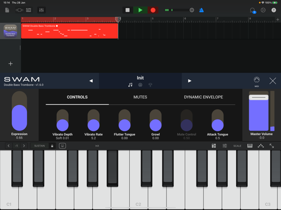Screen dimensions: 281x210
Task: Adjust the Flutter Tongue slider
Action: click(x=124, y=120)
